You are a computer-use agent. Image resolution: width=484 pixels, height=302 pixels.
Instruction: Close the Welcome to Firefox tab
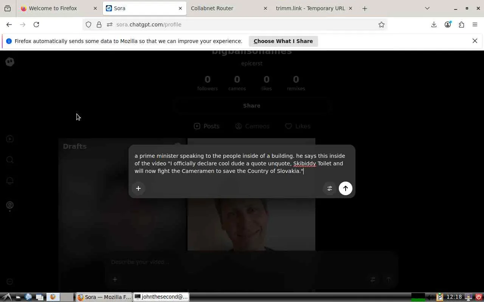tap(95, 8)
